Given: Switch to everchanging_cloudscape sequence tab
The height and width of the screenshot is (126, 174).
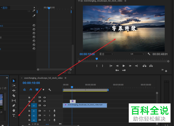Looking at the screenshot, I should 43,78.
